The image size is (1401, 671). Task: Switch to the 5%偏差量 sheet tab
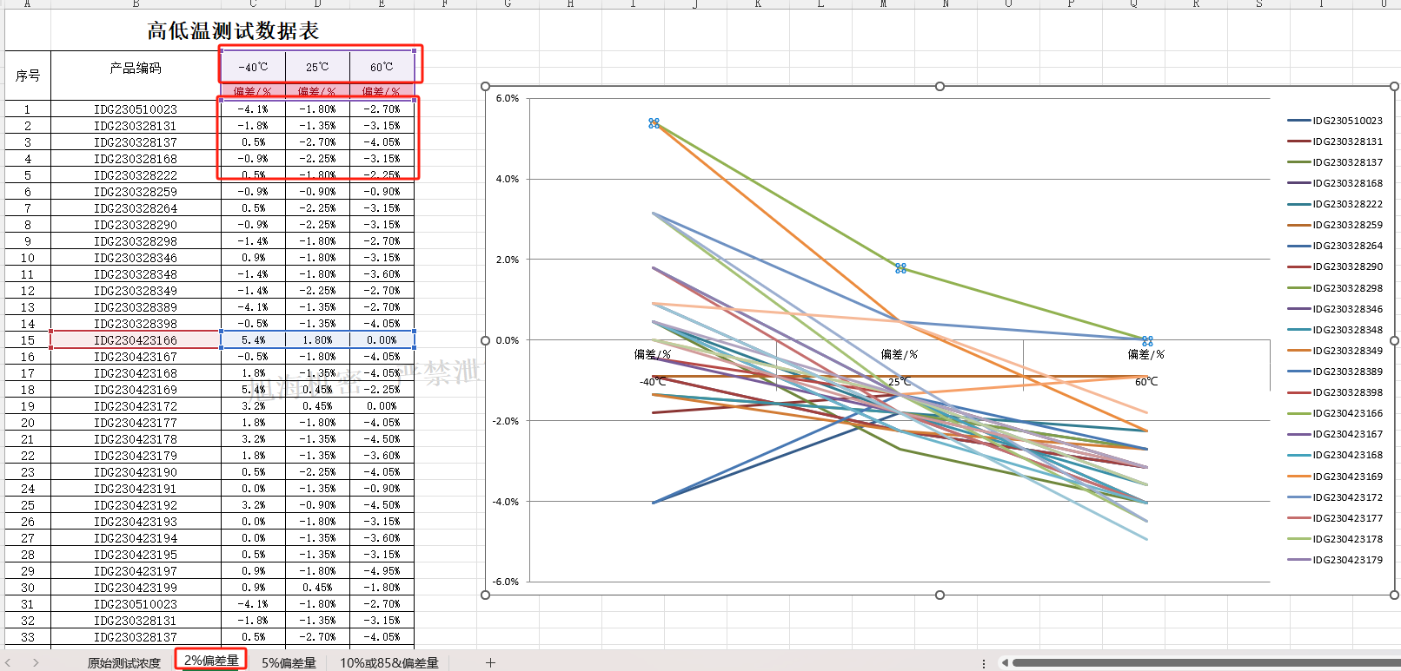(289, 662)
